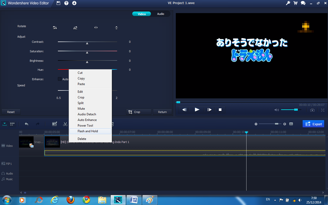Mute preview audio via speaker icon
This screenshot has height=205, width=328.
[x=277, y=110]
